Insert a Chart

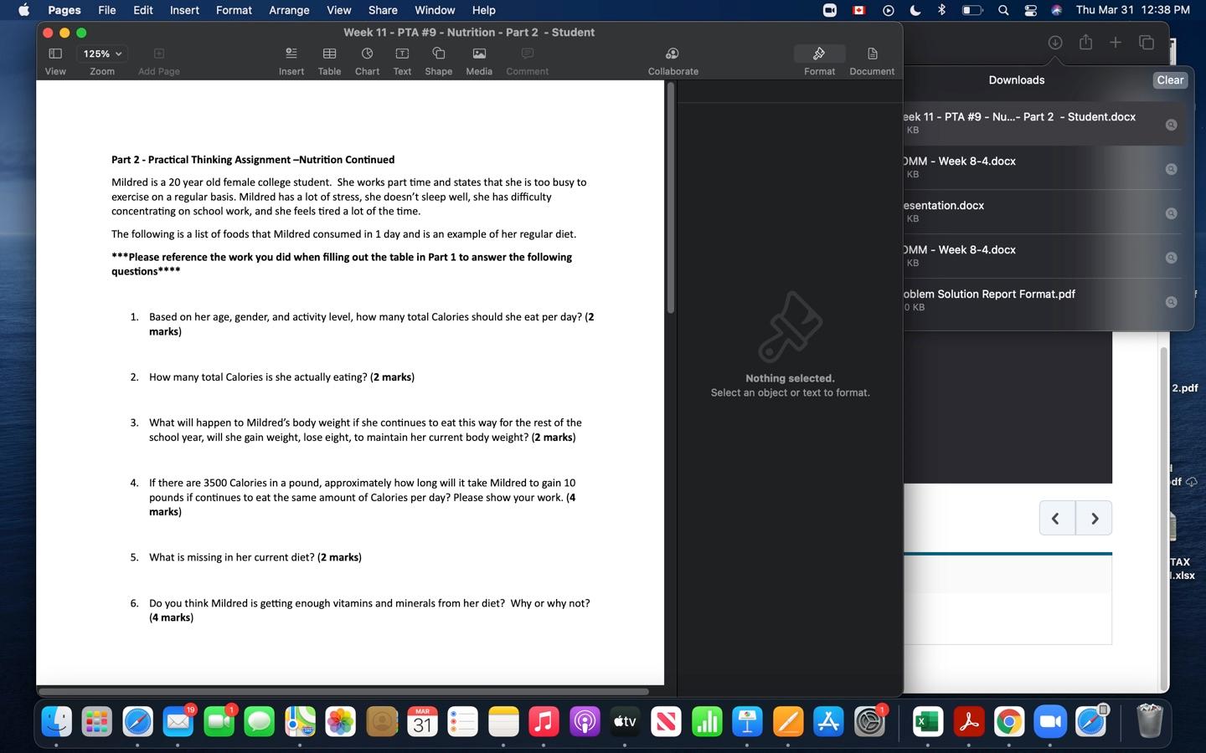click(x=366, y=59)
